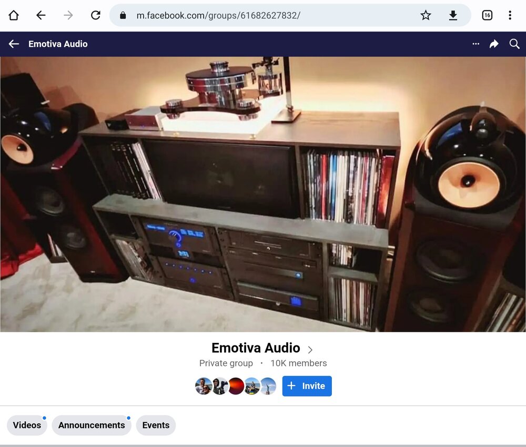Go back using the browser back arrow
526x447 pixels.
(41, 15)
